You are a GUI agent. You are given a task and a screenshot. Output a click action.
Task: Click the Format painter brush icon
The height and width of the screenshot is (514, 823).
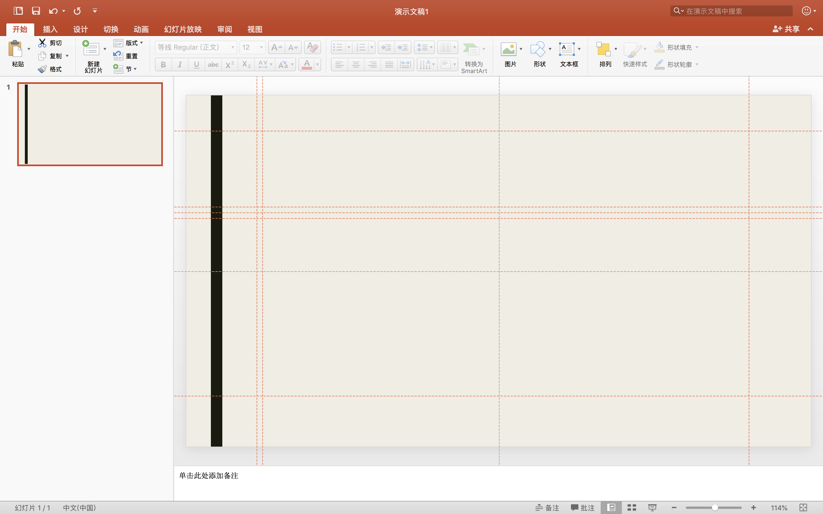point(42,69)
